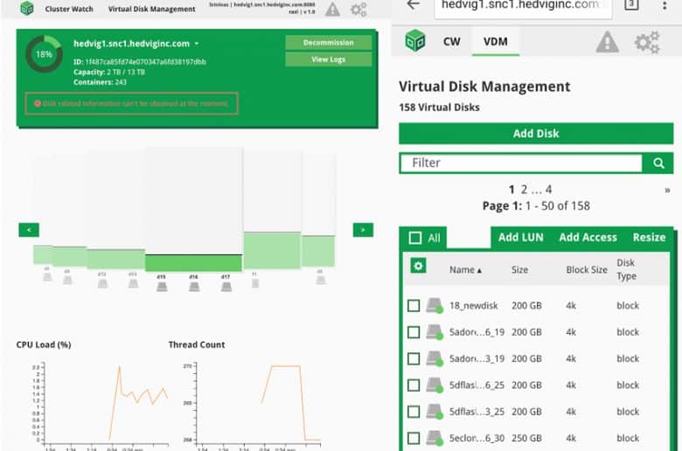Switch to the VDM tab
682x451 pixels.
[496, 41]
